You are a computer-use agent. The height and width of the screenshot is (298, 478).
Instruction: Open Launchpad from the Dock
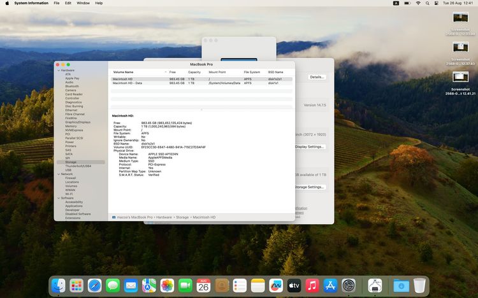pos(76,286)
